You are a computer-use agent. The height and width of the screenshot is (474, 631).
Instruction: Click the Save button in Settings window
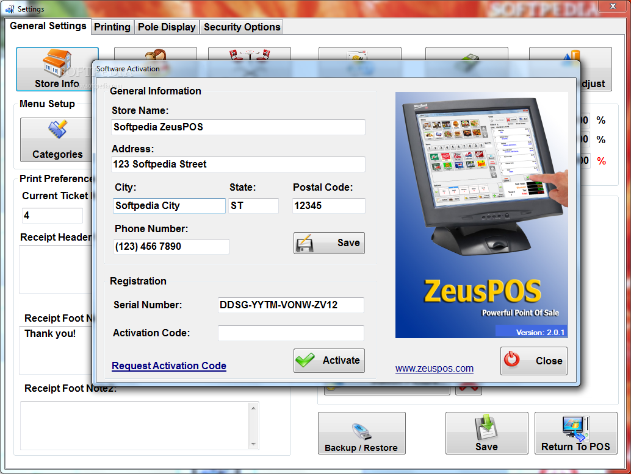click(x=486, y=433)
